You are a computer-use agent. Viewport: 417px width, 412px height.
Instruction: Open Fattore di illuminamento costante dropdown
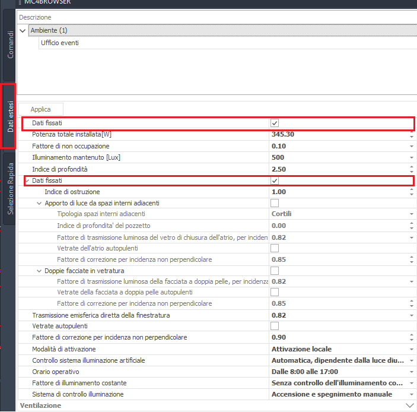pos(412,384)
